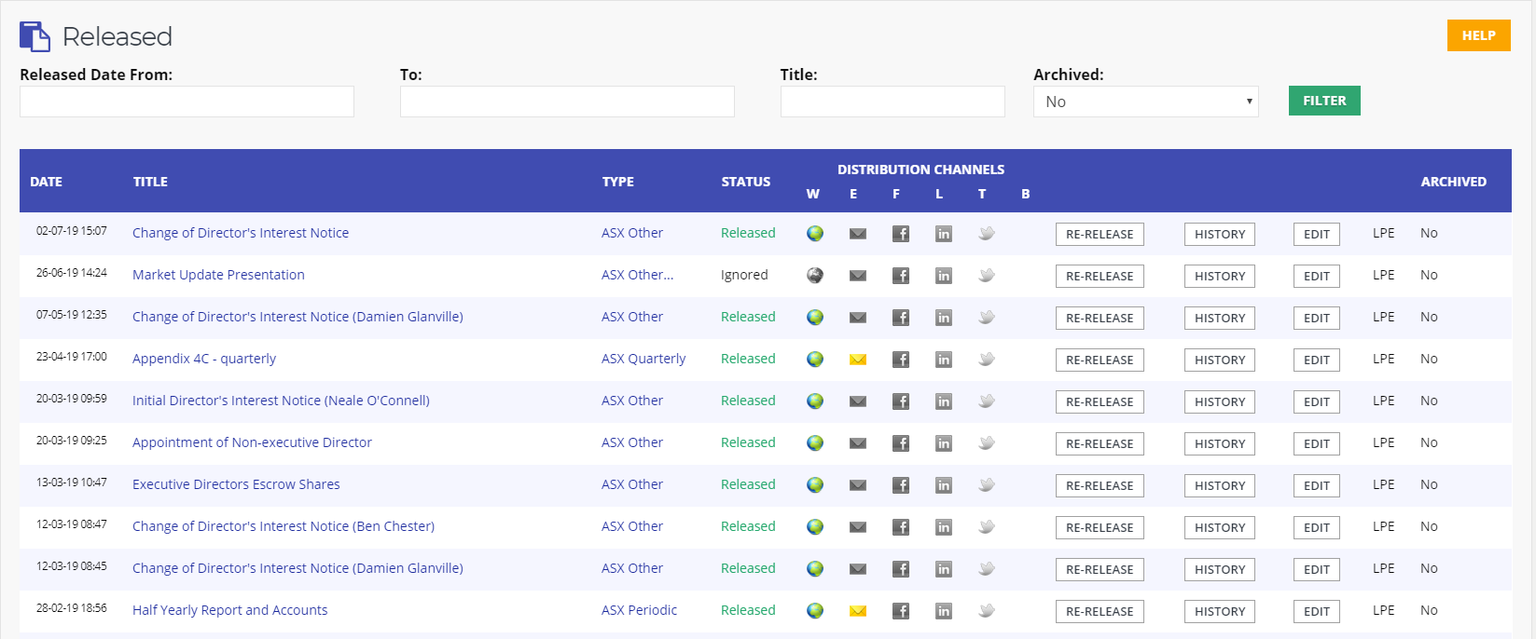Click the Ignored status text
Screen dimensions: 1536x639
[x=744, y=275]
